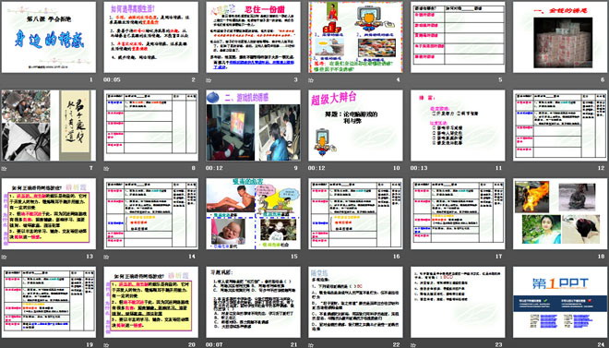The height and width of the screenshot is (348, 609).
Task: Select slide 2 thumbnail with 00:05 timing
Action: [150, 37]
